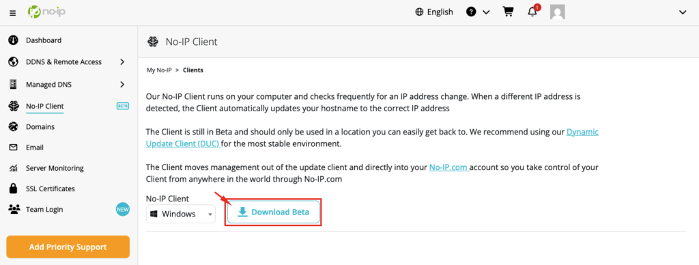This screenshot has width=699, height=265.
Task: Expand the help menu chevron
Action: (x=486, y=12)
